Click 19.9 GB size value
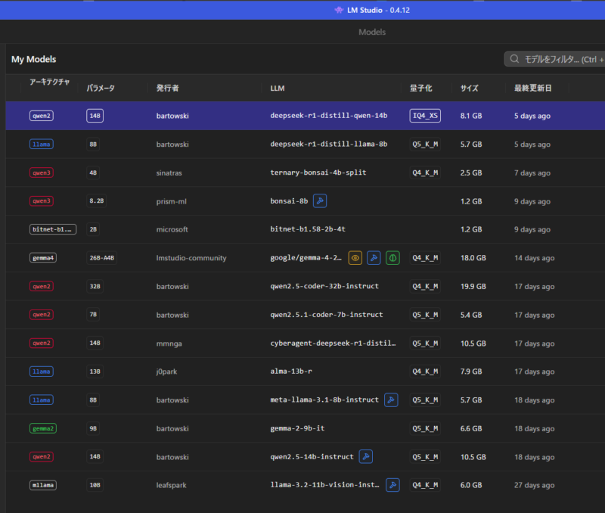Viewport: 605px width, 513px height. click(473, 287)
